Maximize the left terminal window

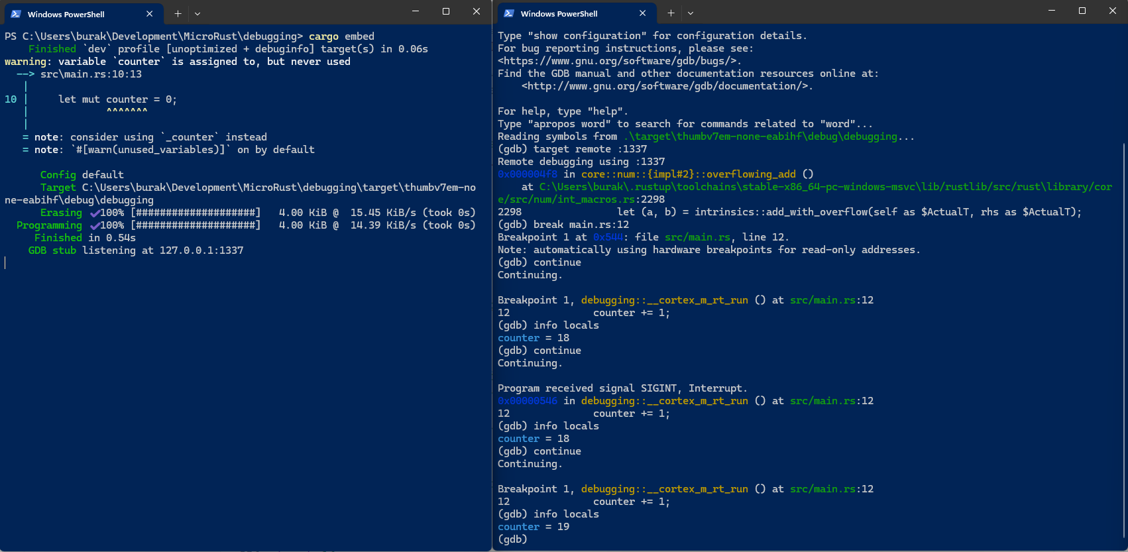pos(446,11)
